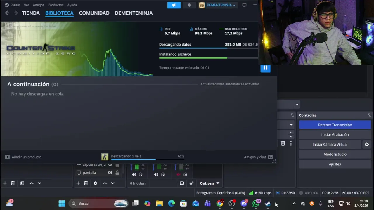This screenshot has height=210, width=374.
Task: Toggle visibility of capturas de ju source
Action: (110, 164)
